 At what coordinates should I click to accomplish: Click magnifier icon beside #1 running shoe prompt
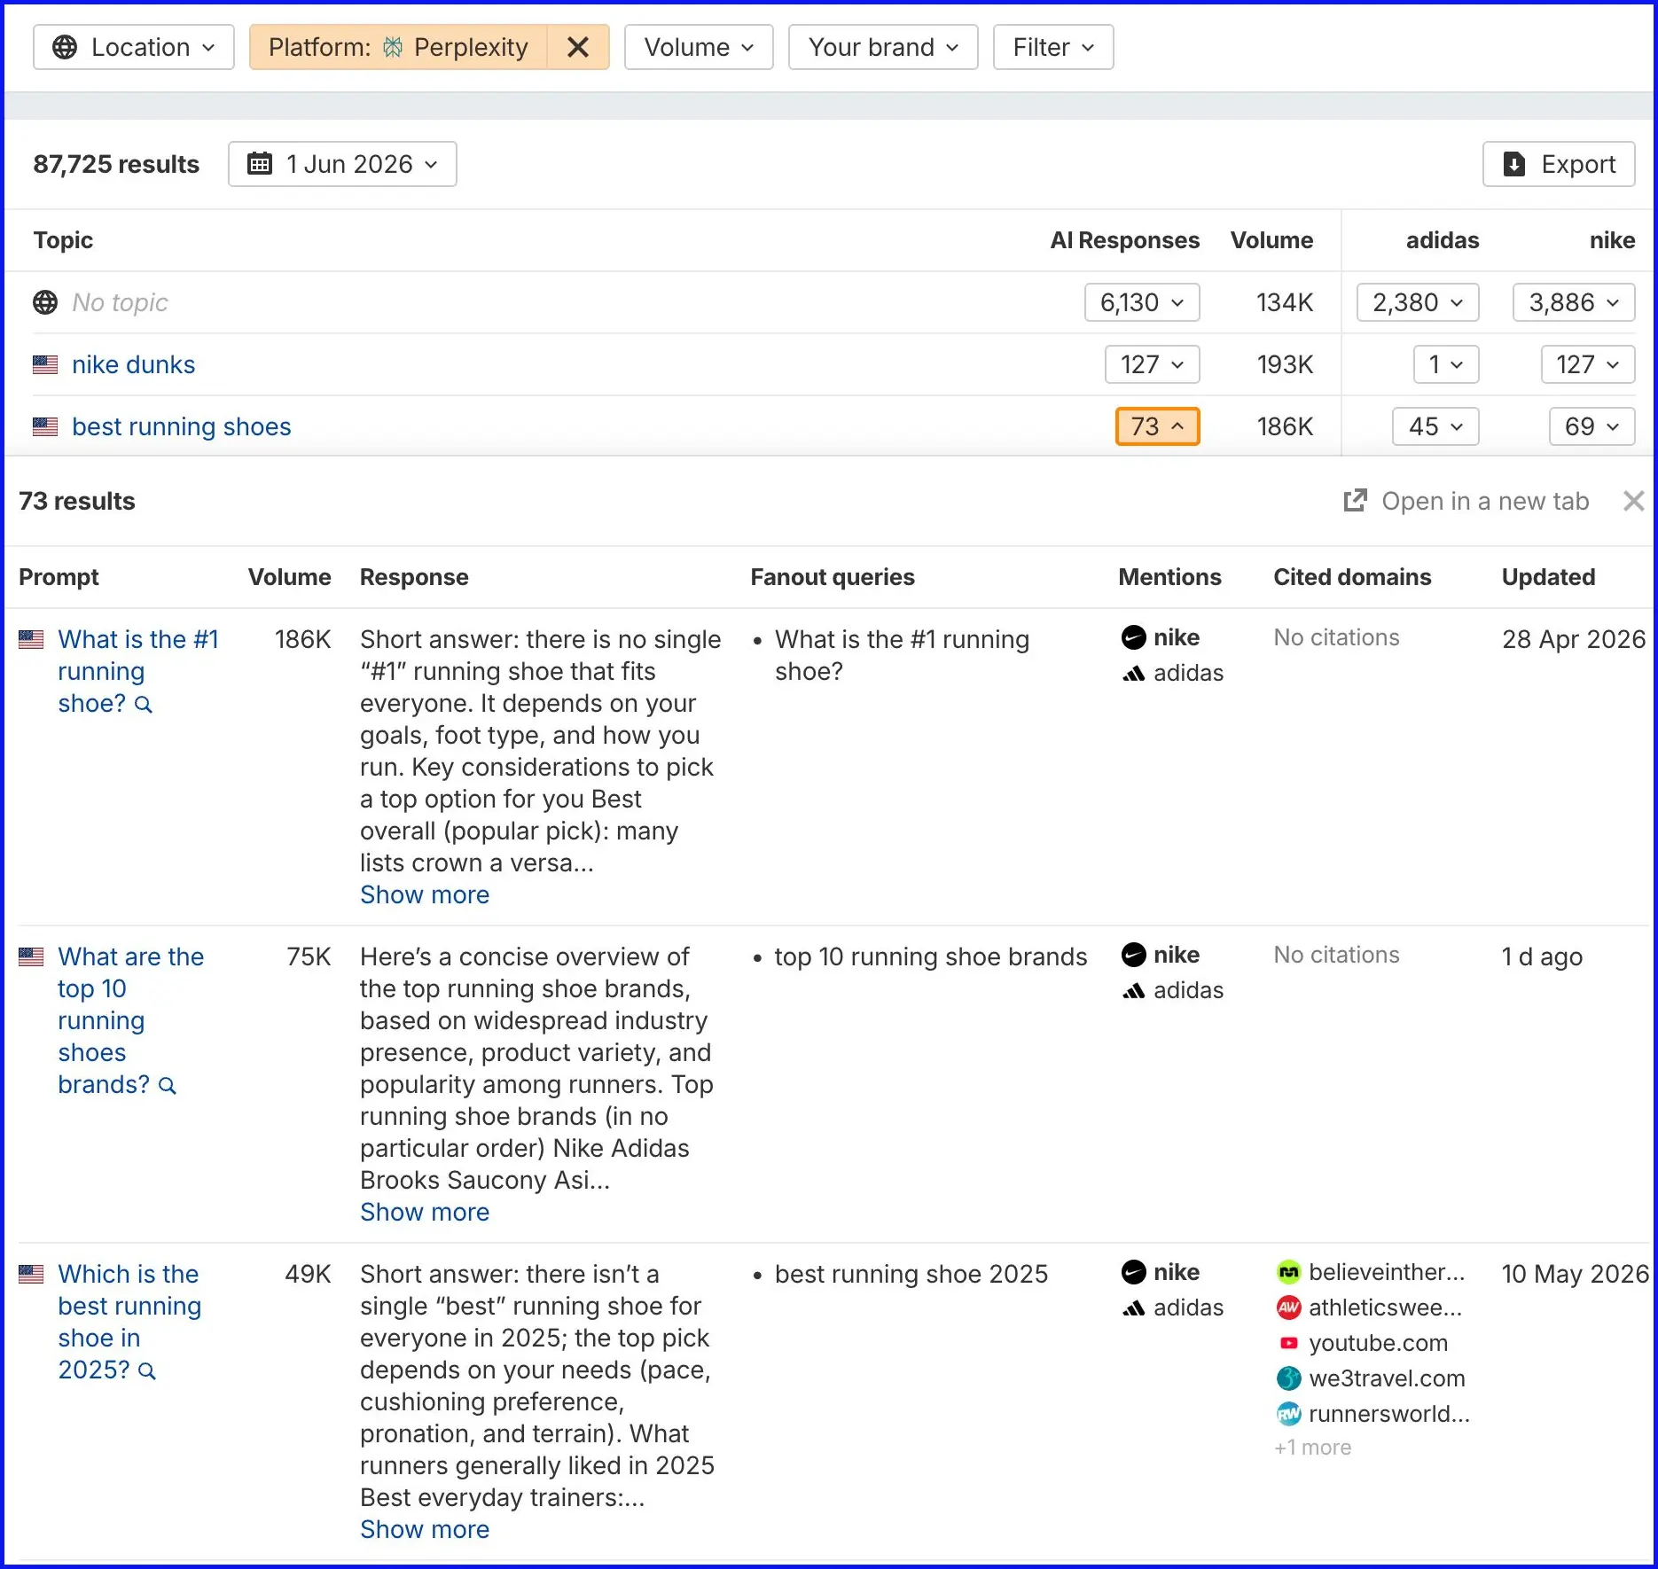[144, 705]
